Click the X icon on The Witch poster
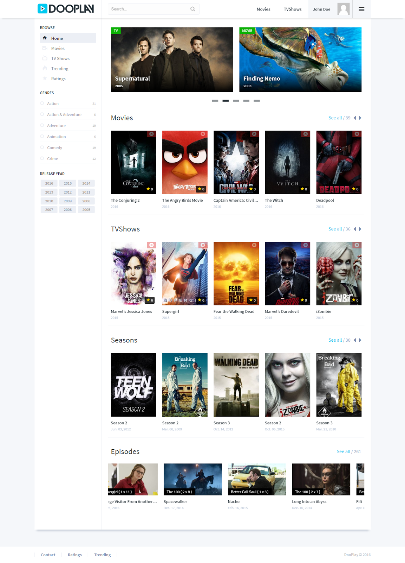This screenshot has width=405, height=563. point(306,134)
